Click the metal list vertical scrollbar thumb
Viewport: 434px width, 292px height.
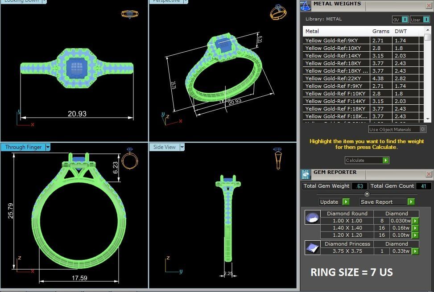point(427,37)
